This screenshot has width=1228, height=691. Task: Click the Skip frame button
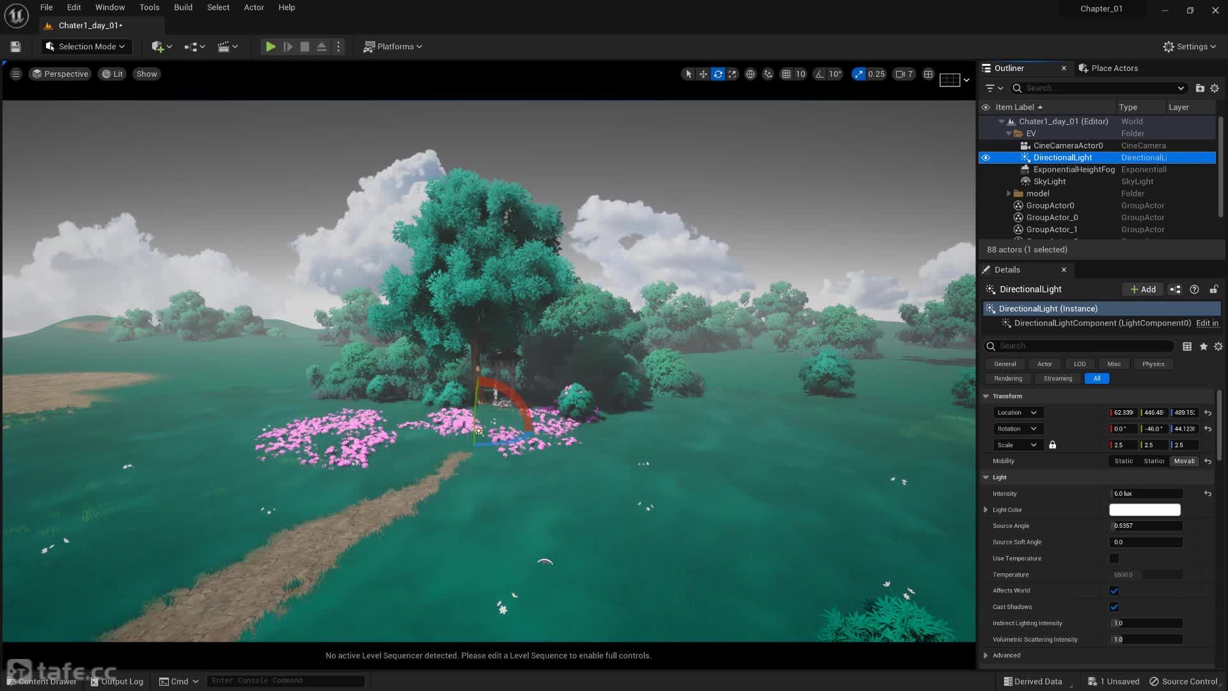(288, 47)
